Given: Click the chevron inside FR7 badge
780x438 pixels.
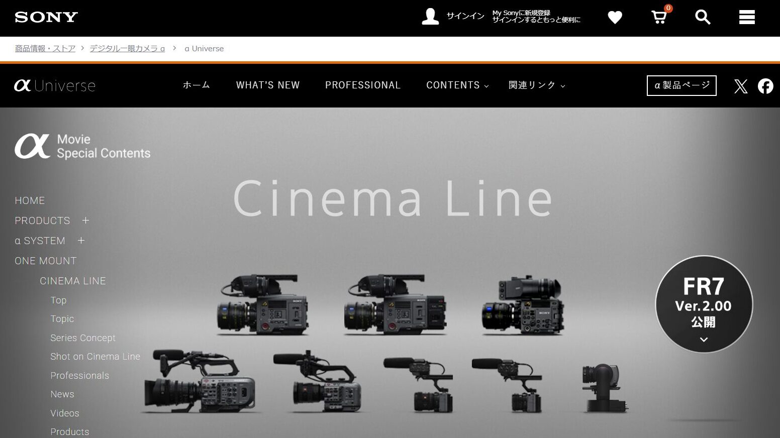Looking at the screenshot, I should 704,340.
